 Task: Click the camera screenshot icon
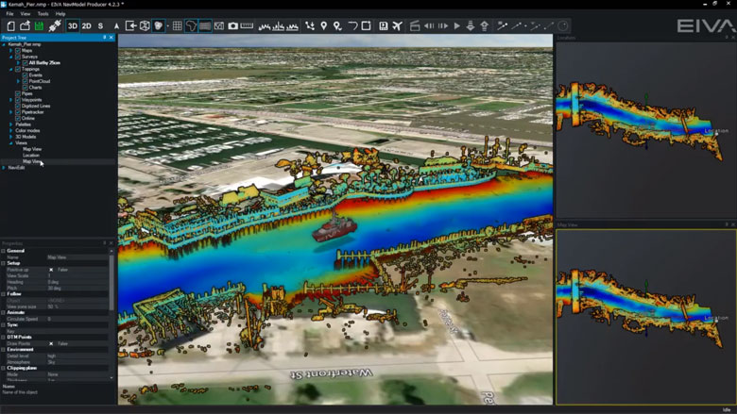point(232,25)
